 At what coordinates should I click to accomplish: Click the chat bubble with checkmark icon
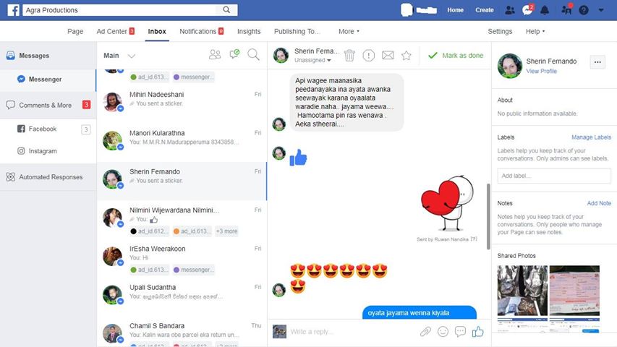[x=234, y=55]
